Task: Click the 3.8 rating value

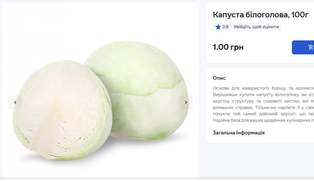Action: [x=225, y=27]
